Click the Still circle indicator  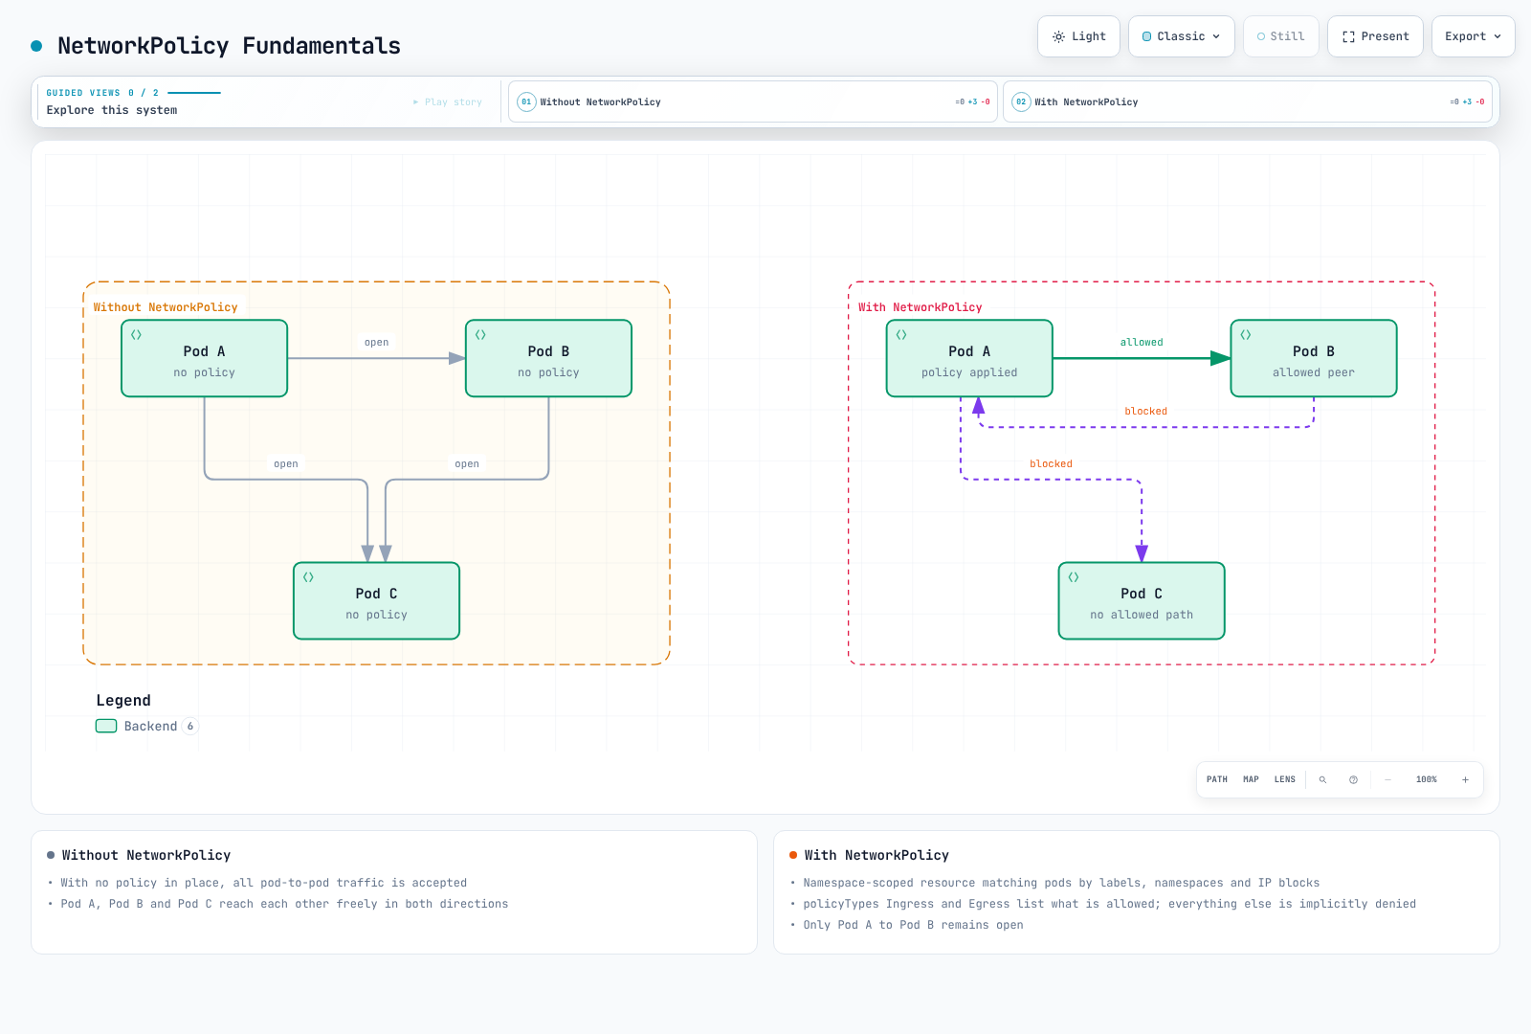[x=1261, y=36]
